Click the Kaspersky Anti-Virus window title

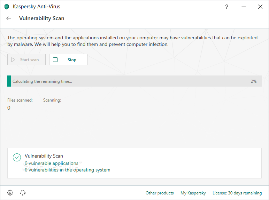(x=37, y=7)
